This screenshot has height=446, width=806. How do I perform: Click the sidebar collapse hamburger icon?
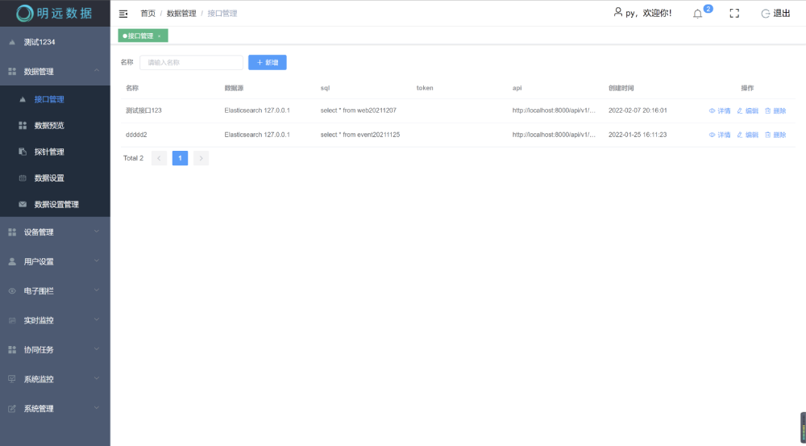pyautogui.click(x=123, y=14)
